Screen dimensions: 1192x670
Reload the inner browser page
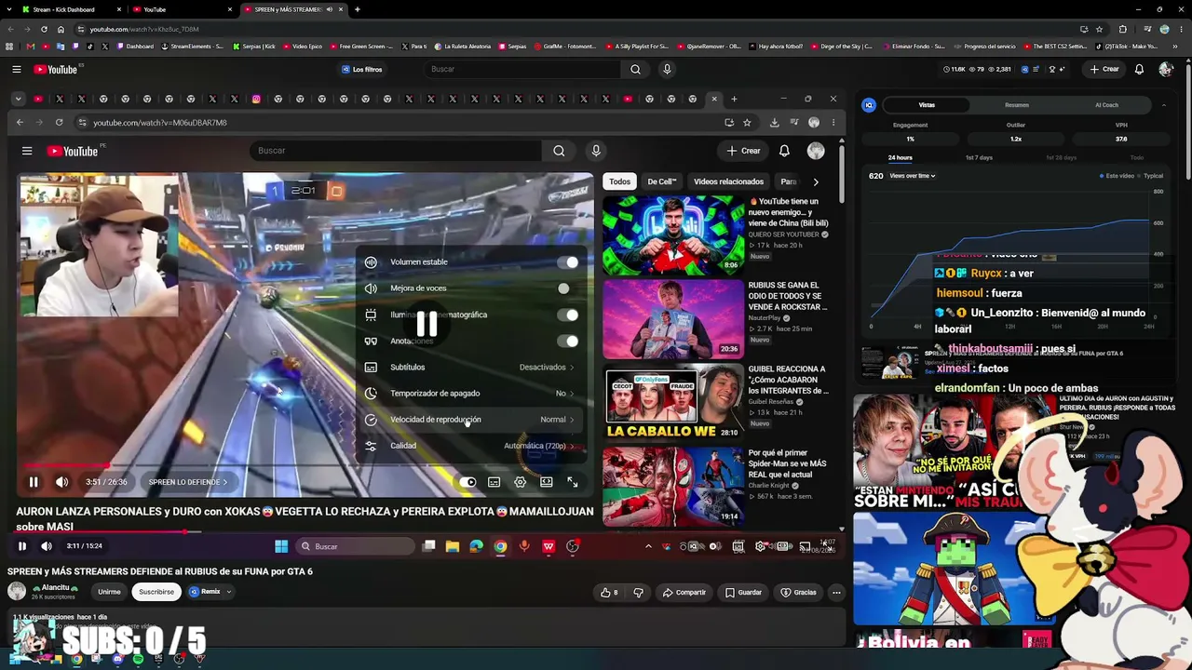[59, 122]
